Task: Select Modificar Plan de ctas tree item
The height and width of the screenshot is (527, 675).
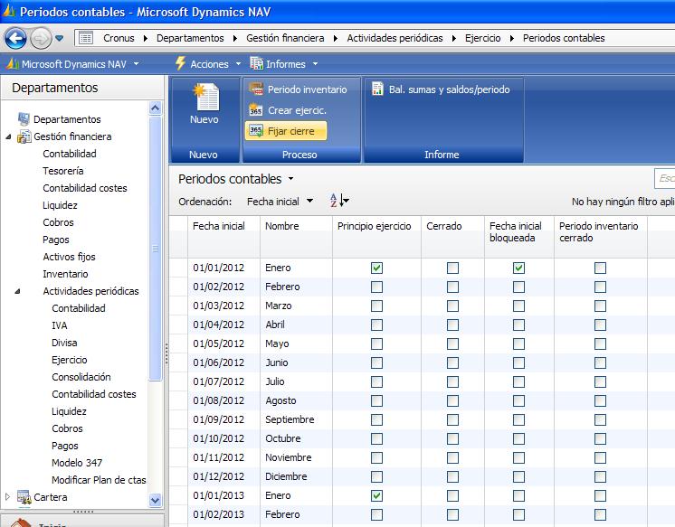Action: [99, 480]
